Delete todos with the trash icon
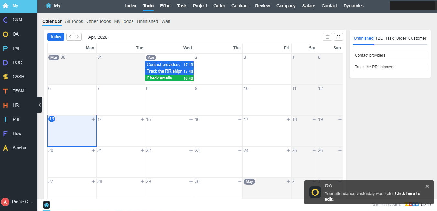The width and height of the screenshot is (437, 211). click(327, 37)
